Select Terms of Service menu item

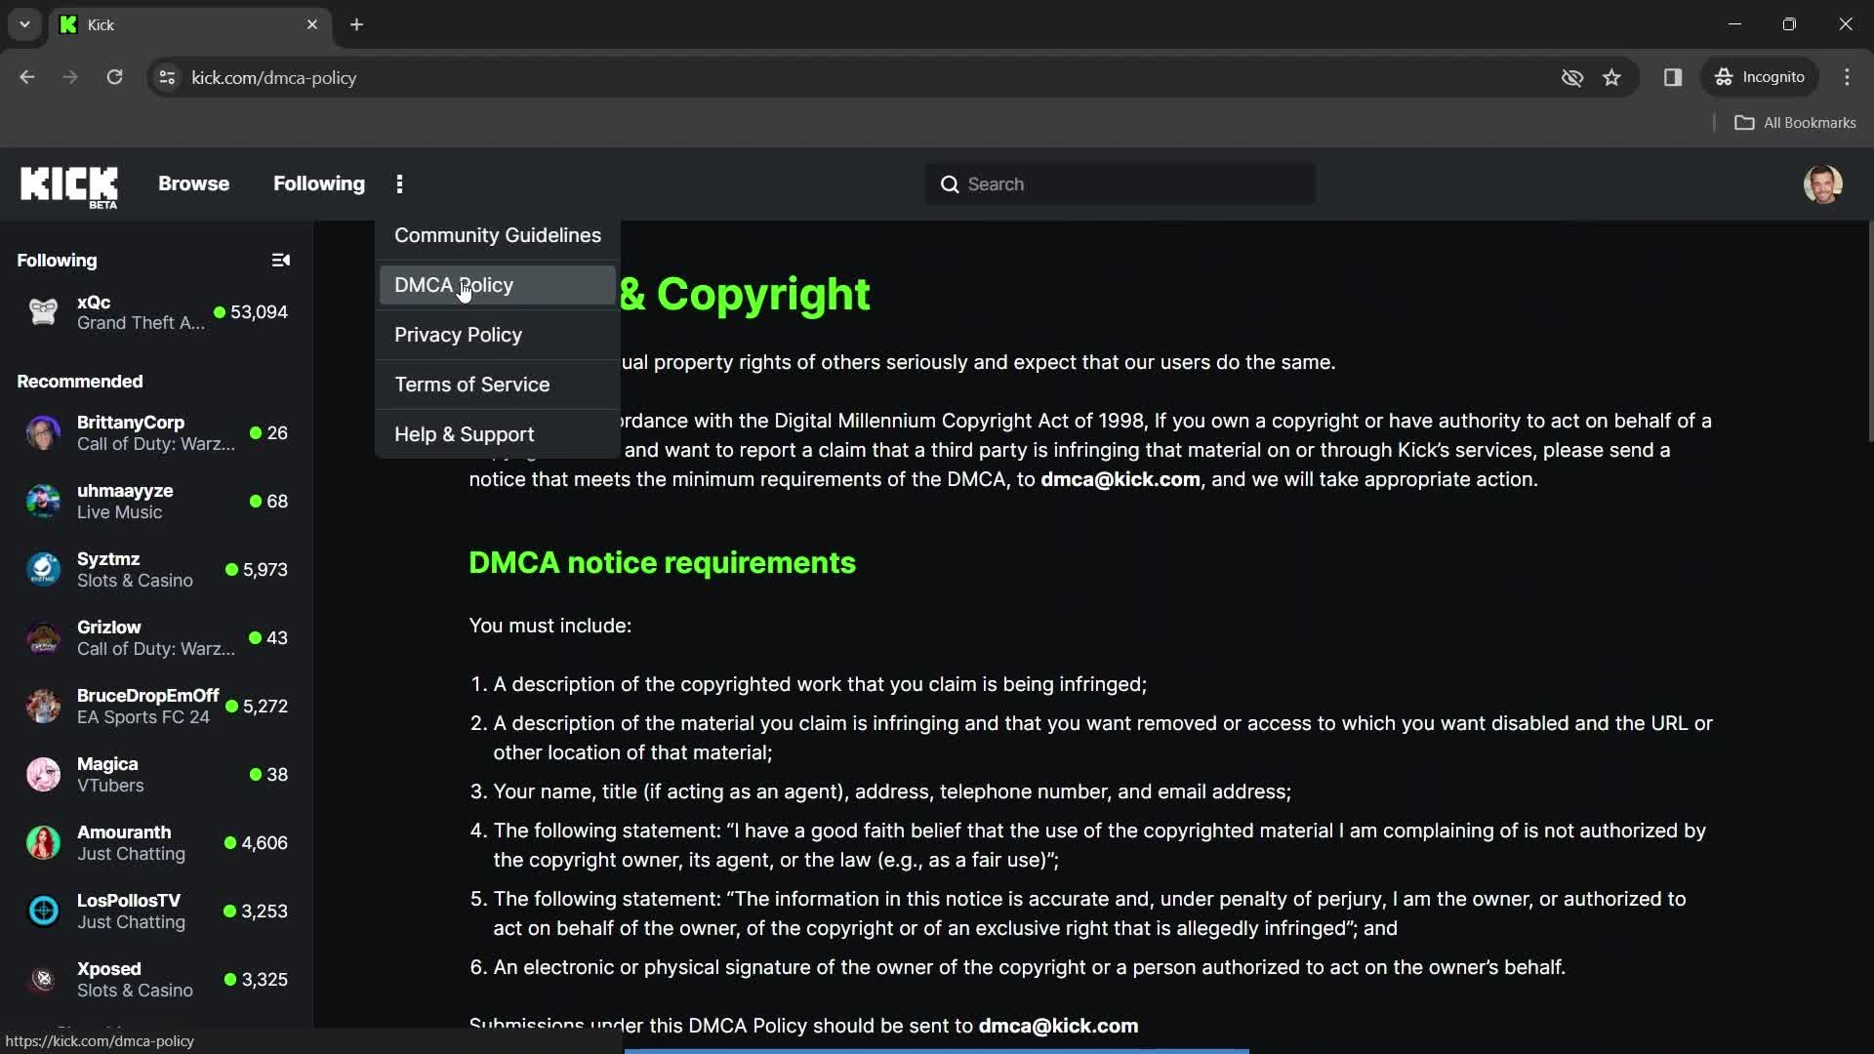(x=498, y=385)
